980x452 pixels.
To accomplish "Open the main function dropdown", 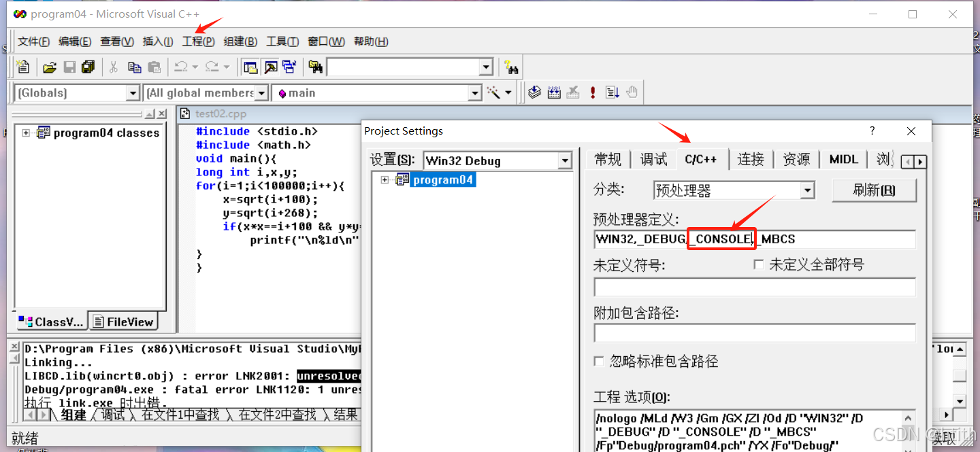I will [x=475, y=92].
